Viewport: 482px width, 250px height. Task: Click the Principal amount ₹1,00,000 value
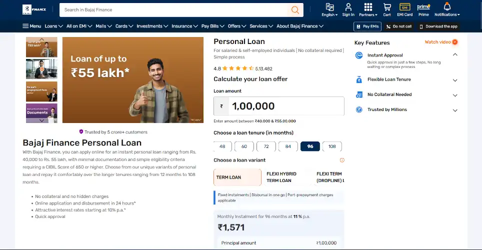tap(326, 243)
